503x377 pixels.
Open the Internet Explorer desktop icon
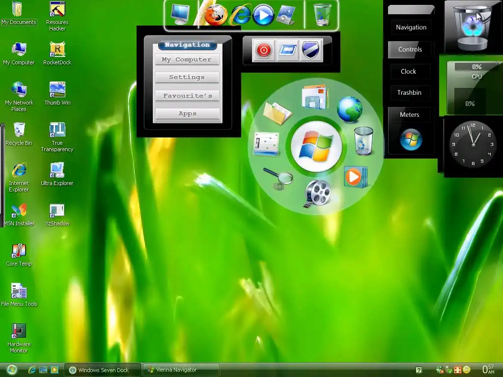click(19, 177)
